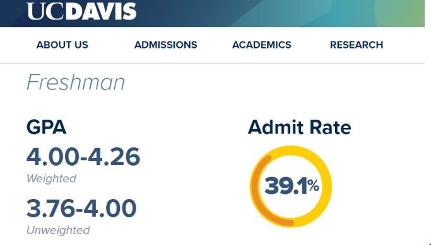Click the percent symbol beside 39.1
This screenshot has width=431, height=245.
[314, 186]
